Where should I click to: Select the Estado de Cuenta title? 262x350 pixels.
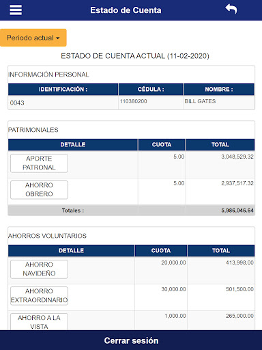click(126, 10)
